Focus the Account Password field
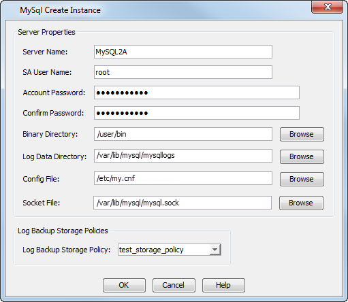The image size is (348, 302). (x=197, y=93)
